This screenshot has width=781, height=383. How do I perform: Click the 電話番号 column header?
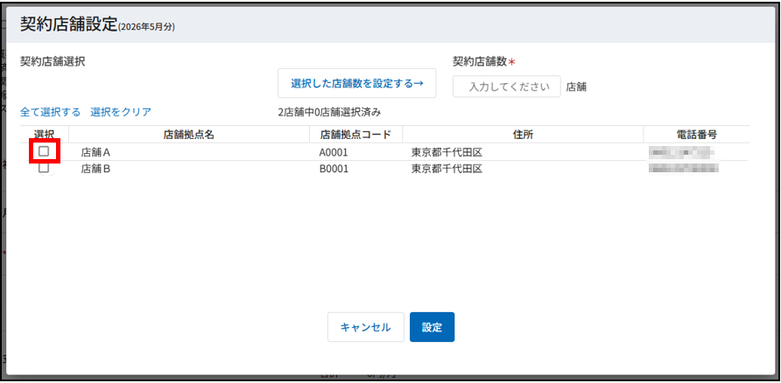(x=696, y=134)
